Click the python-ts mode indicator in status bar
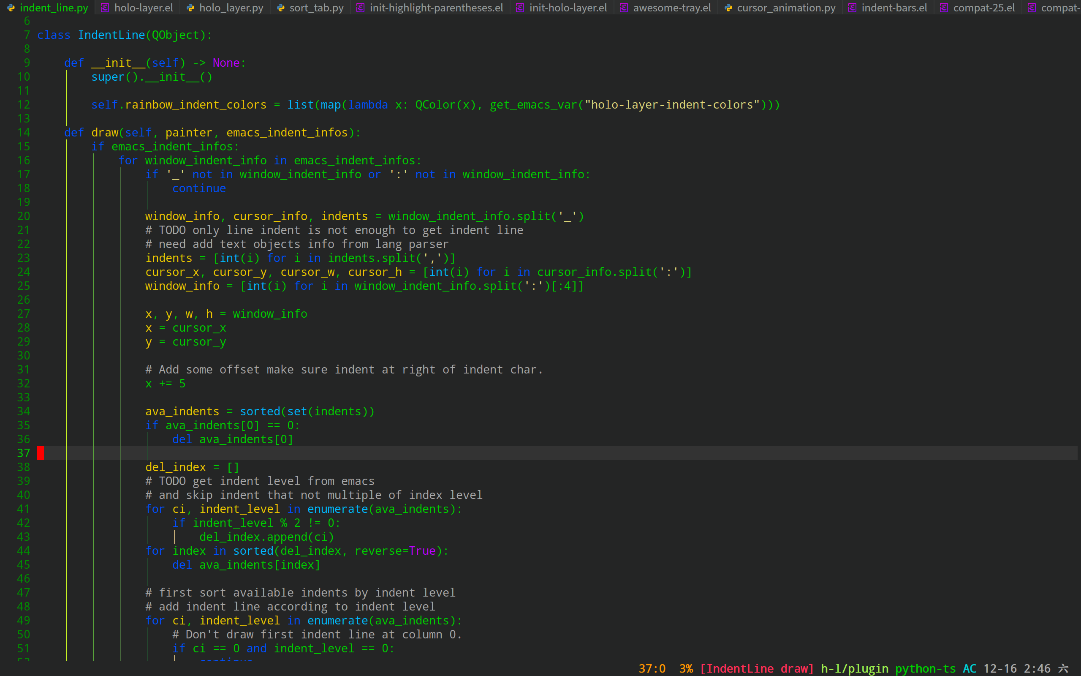 click(x=925, y=668)
